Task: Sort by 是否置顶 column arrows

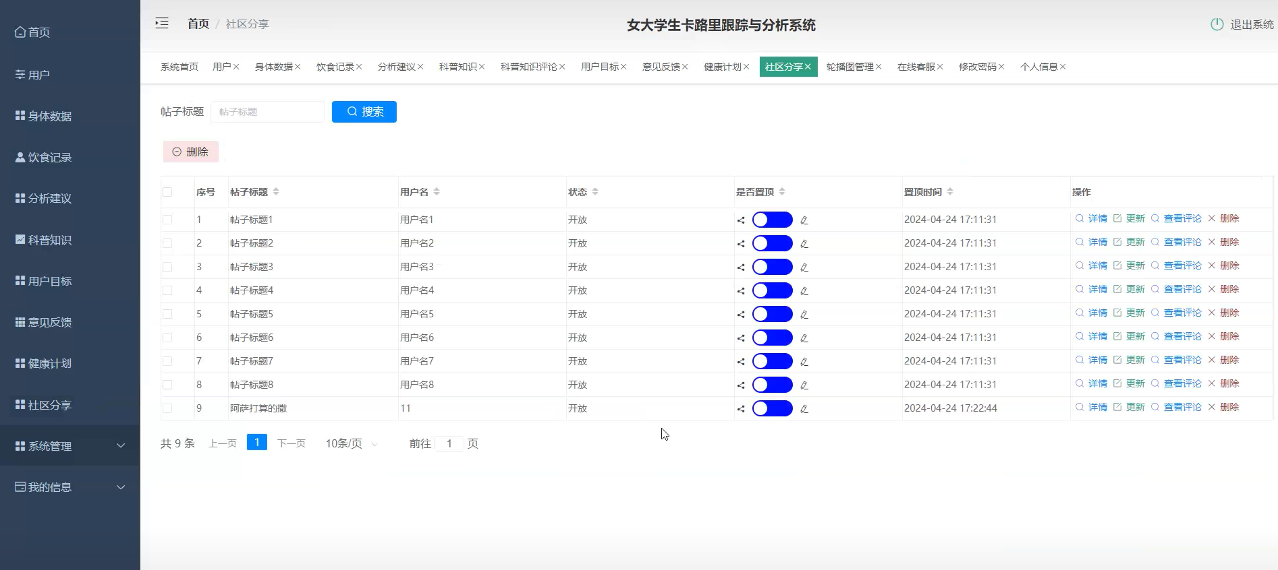Action: (x=782, y=192)
